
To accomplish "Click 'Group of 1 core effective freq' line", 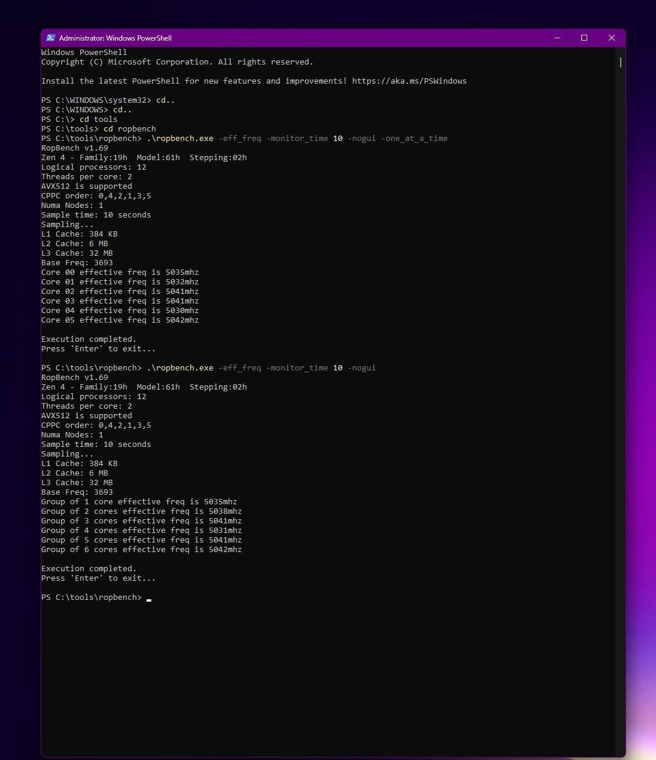I will pyautogui.click(x=139, y=502).
